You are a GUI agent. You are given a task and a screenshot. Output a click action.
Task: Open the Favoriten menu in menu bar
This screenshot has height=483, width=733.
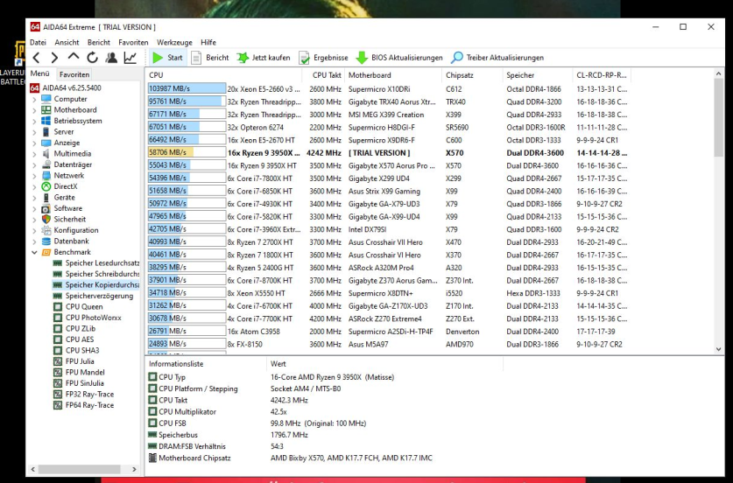coord(133,42)
